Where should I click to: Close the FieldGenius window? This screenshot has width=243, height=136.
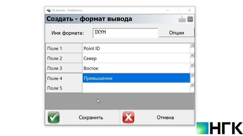pyautogui.click(x=189, y=10)
